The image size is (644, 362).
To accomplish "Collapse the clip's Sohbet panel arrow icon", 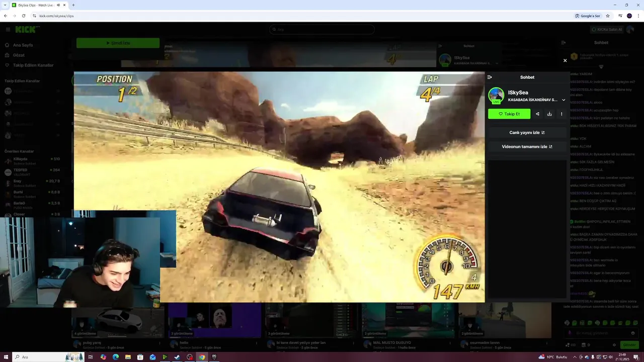I will [490, 77].
